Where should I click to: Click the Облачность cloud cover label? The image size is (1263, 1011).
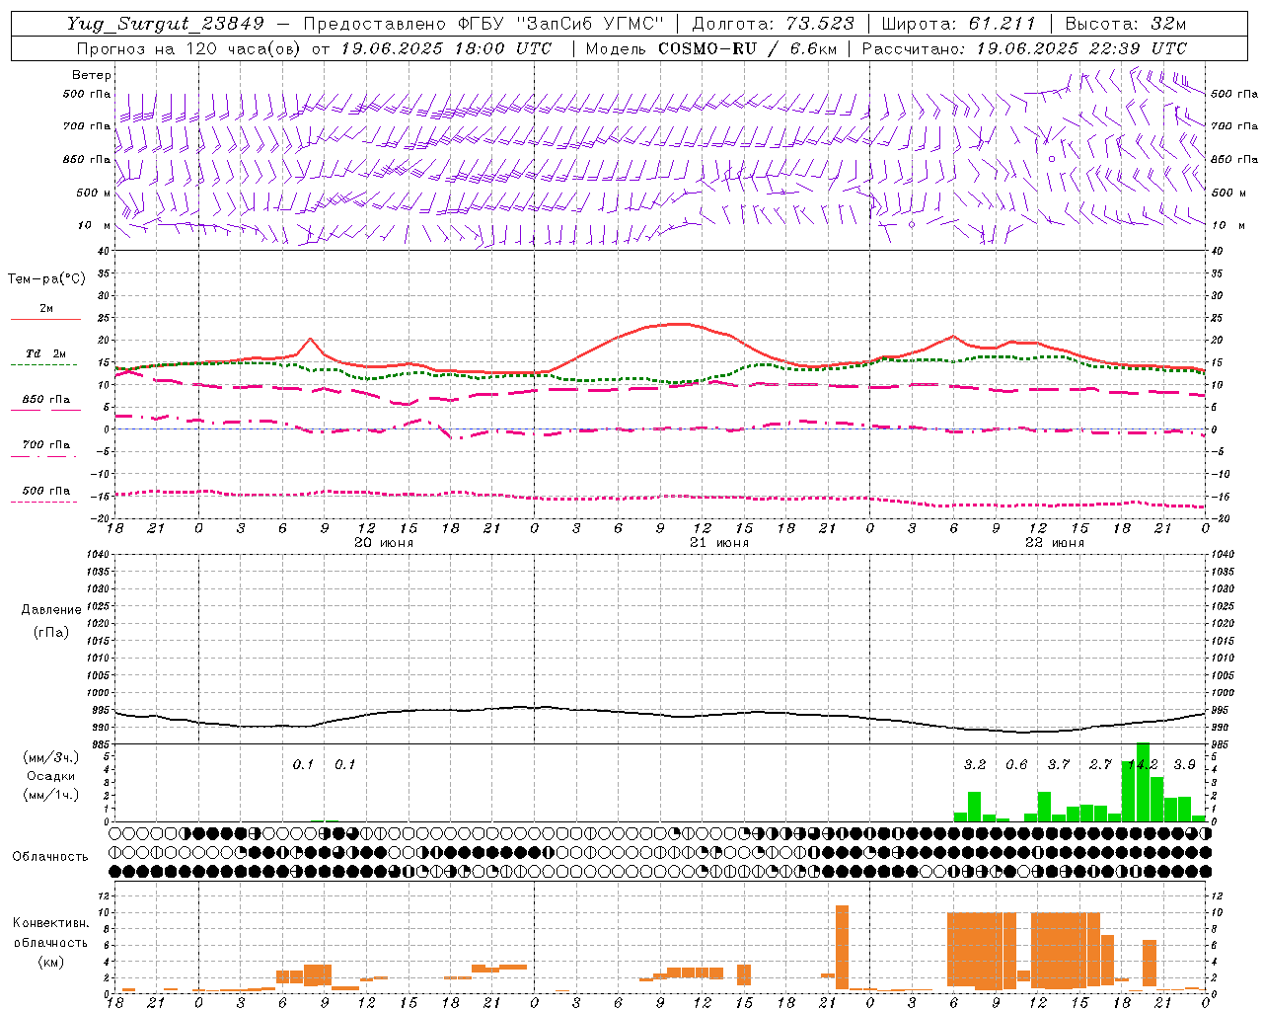pos(50,857)
